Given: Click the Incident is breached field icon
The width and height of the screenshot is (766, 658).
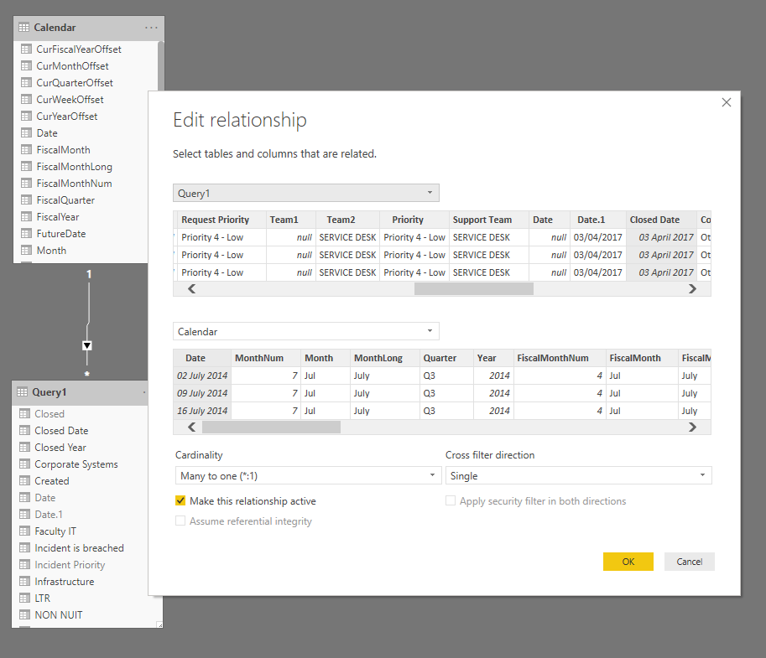Looking at the screenshot, I should (24, 547).
